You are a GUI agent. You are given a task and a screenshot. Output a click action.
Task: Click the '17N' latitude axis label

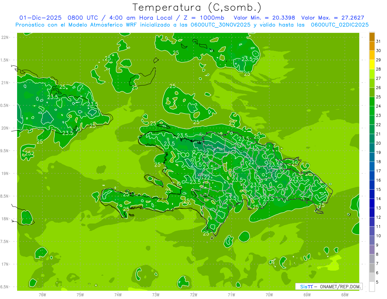(x=5, y=264)
